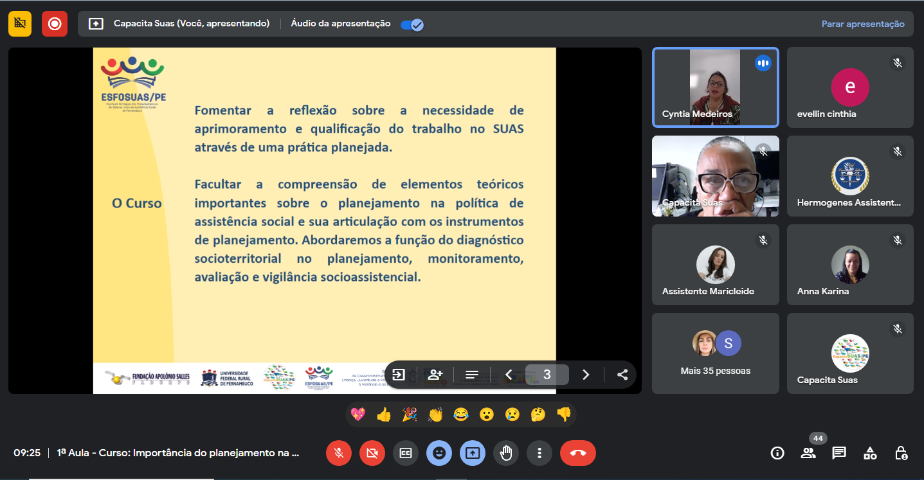Unmute the microphone in the bottom bar
Screen dimensions: 924x480
pyautogui.click(x=339, y=453)
